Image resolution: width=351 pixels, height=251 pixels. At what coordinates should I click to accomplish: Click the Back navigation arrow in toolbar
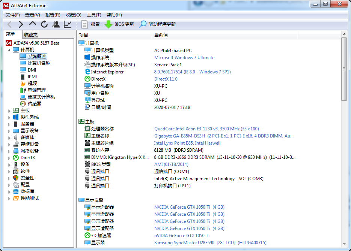click(x=10, y=24)
